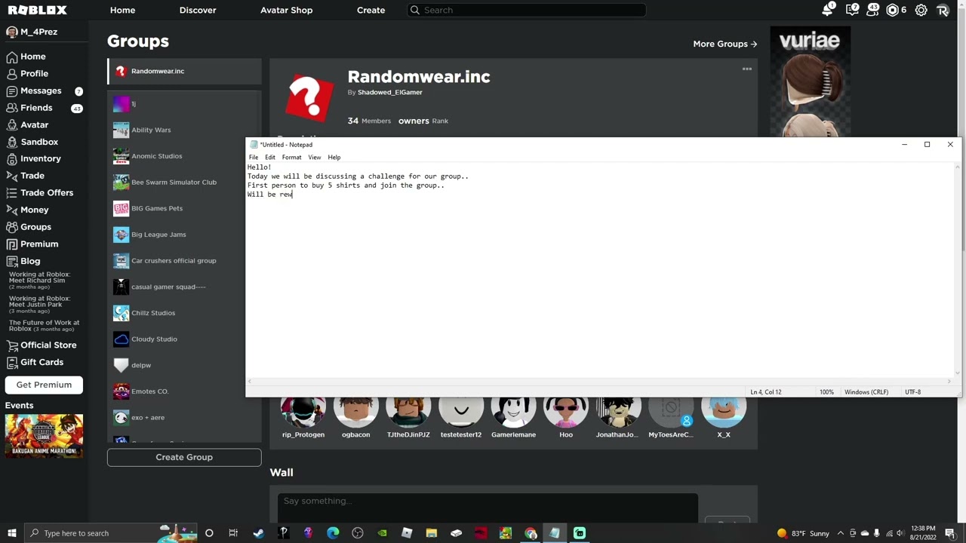Click the Roblox logo in header

[x=37, y=10]
